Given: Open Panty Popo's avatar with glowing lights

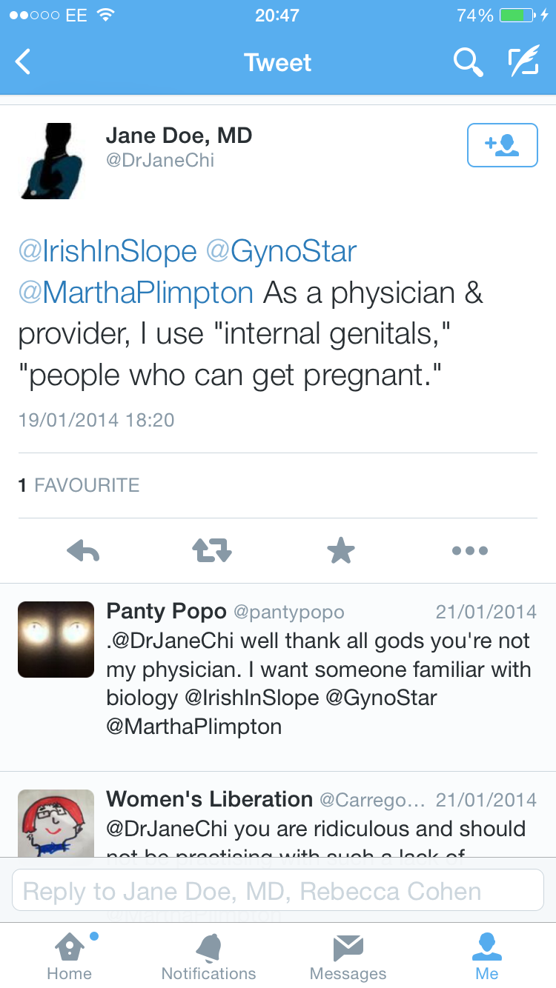Looking at the screenshot, I should tap(56, 639).
